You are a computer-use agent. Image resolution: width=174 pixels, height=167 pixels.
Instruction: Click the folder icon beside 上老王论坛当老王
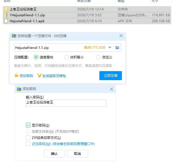6,9
